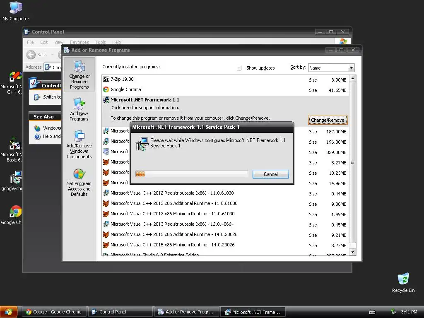Cancel the .NET Service Pack configuration

pyautogui.click(x=270, y=174)
